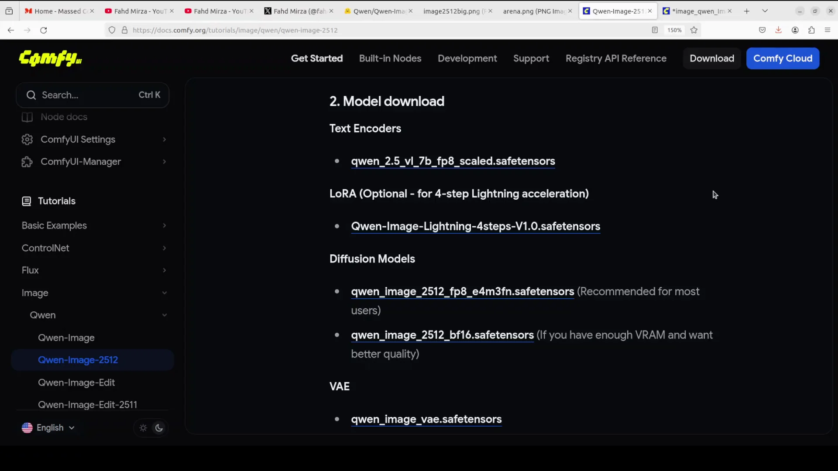838x471 pixels.
Task: Open Node docs via the book icon
Action: pos(27,117)
